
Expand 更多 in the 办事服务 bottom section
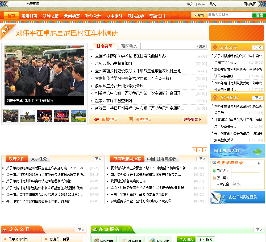(x=259, y=230)
